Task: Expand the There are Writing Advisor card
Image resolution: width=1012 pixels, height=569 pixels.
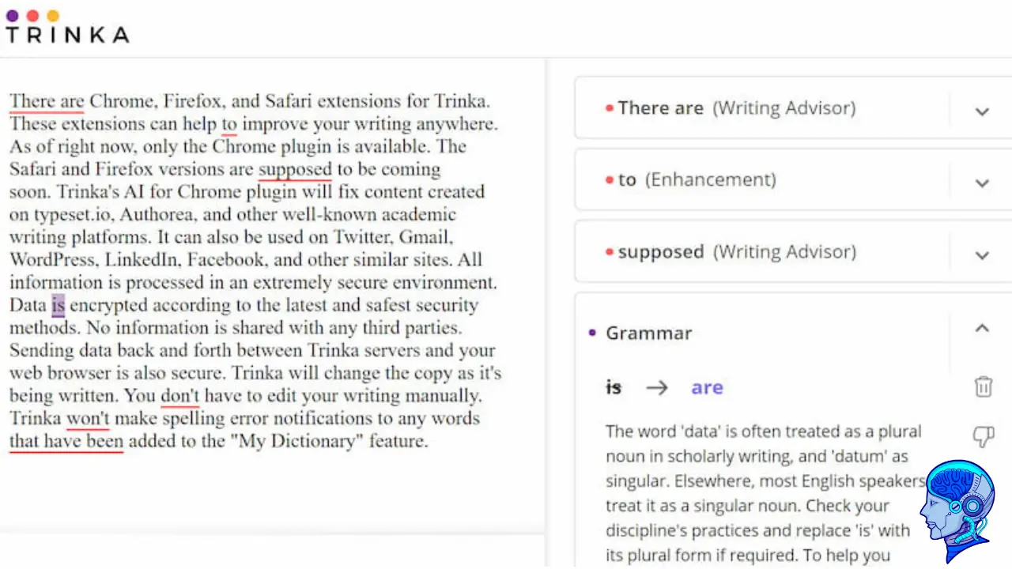Action: (x=982, y=111)
